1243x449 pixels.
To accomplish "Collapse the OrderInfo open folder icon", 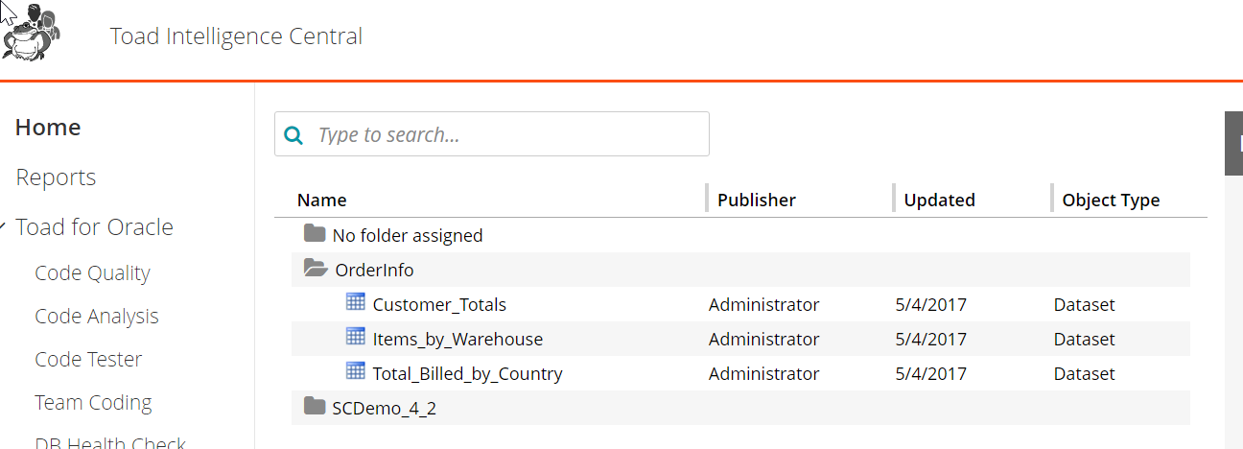I will point(316,269).
